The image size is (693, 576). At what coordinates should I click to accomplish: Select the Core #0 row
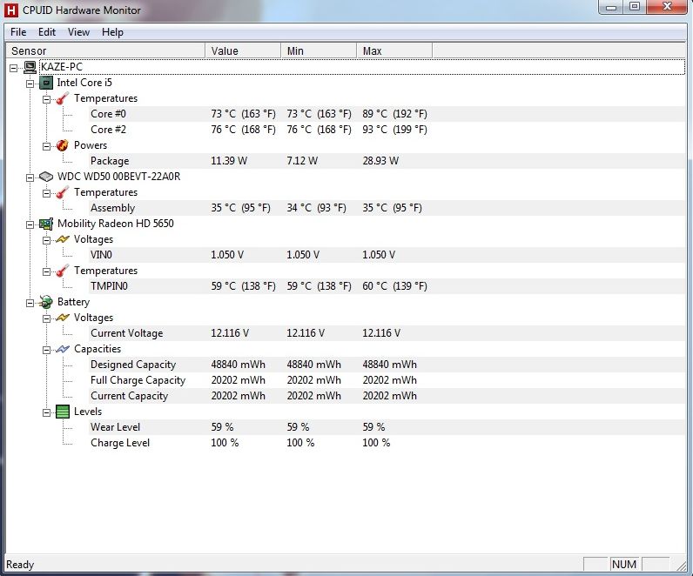387,114
